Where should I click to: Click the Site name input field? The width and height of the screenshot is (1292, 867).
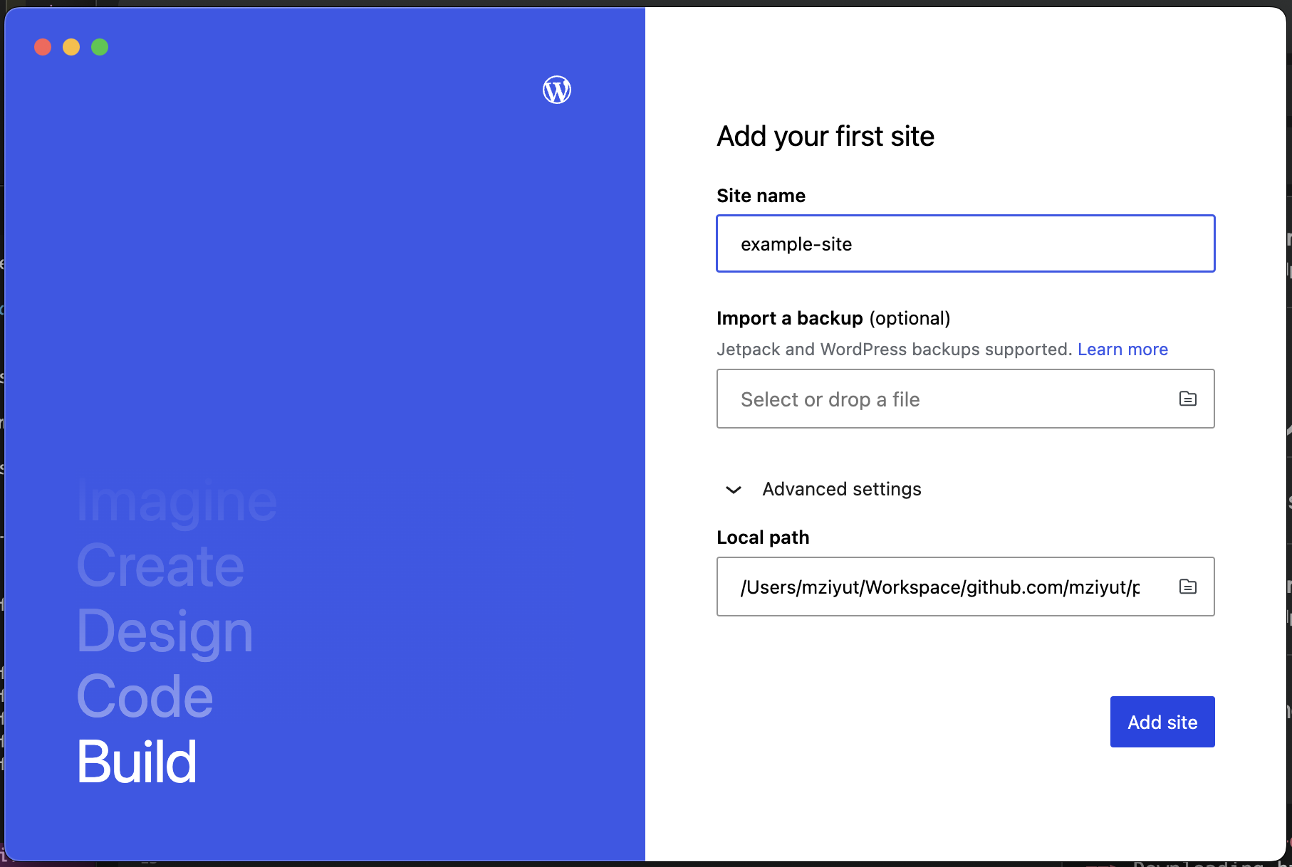tap(965, 243)
